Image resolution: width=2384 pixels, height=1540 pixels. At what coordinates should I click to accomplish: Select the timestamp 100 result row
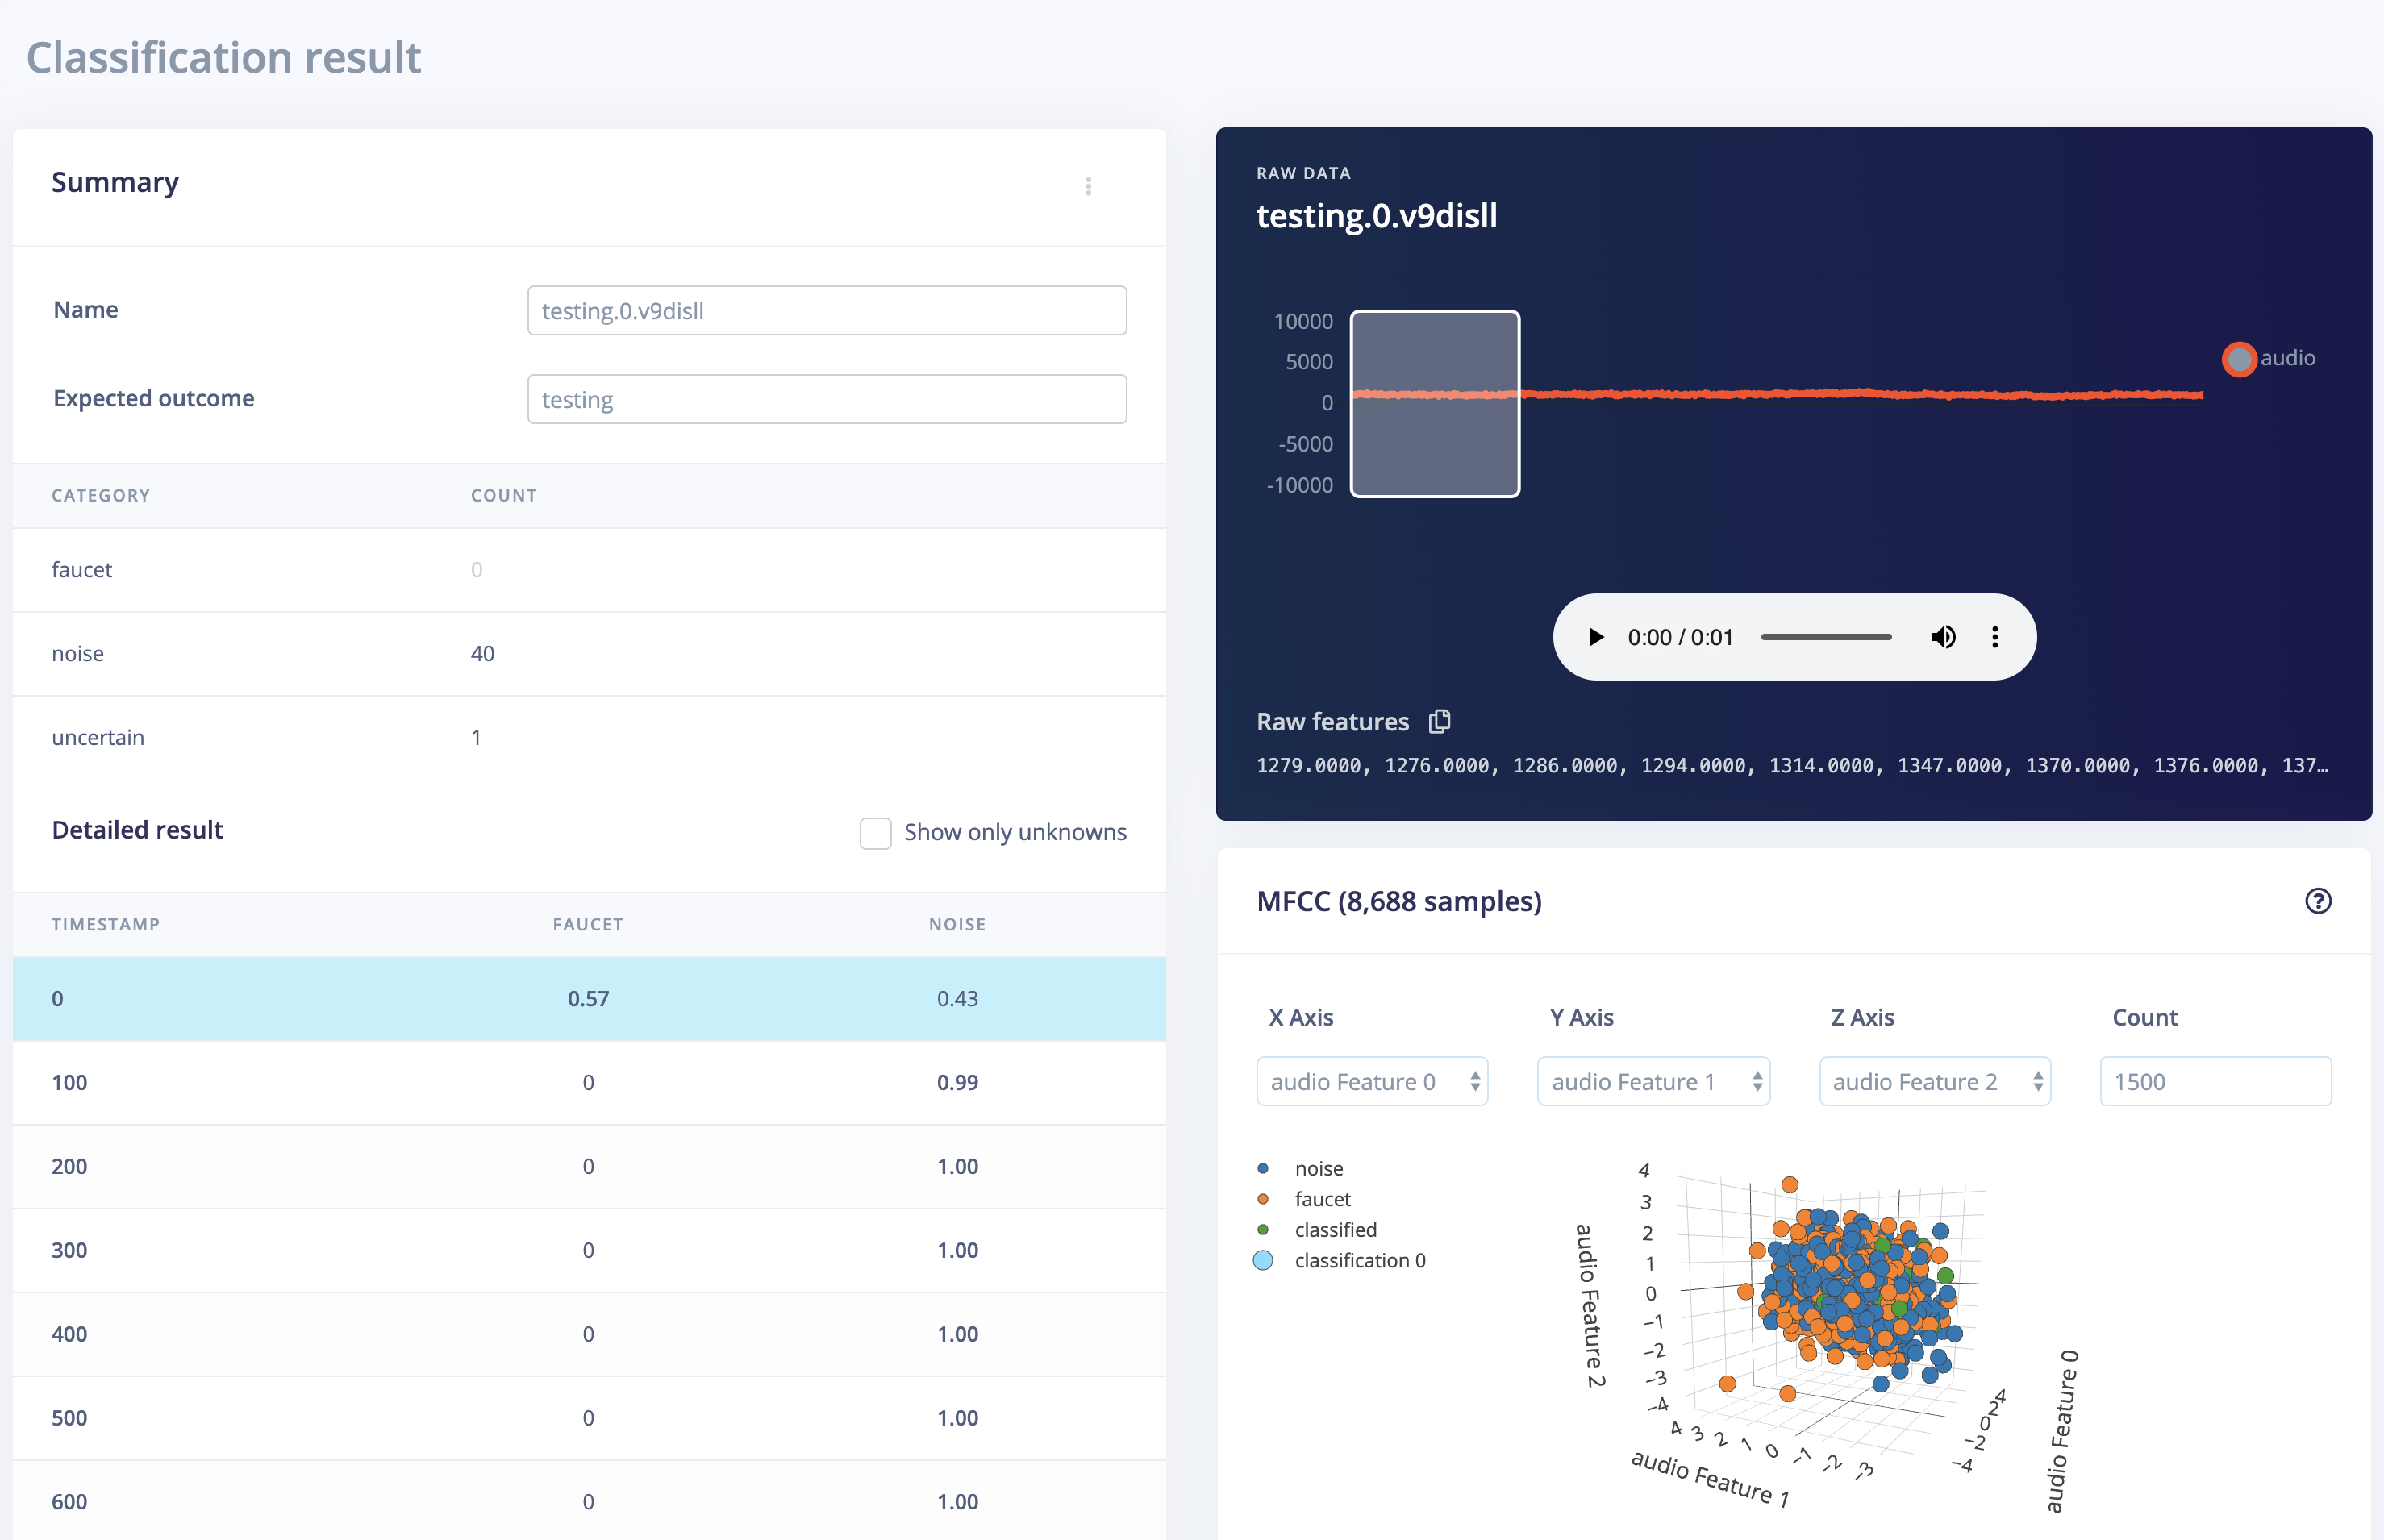(588, 1082)
